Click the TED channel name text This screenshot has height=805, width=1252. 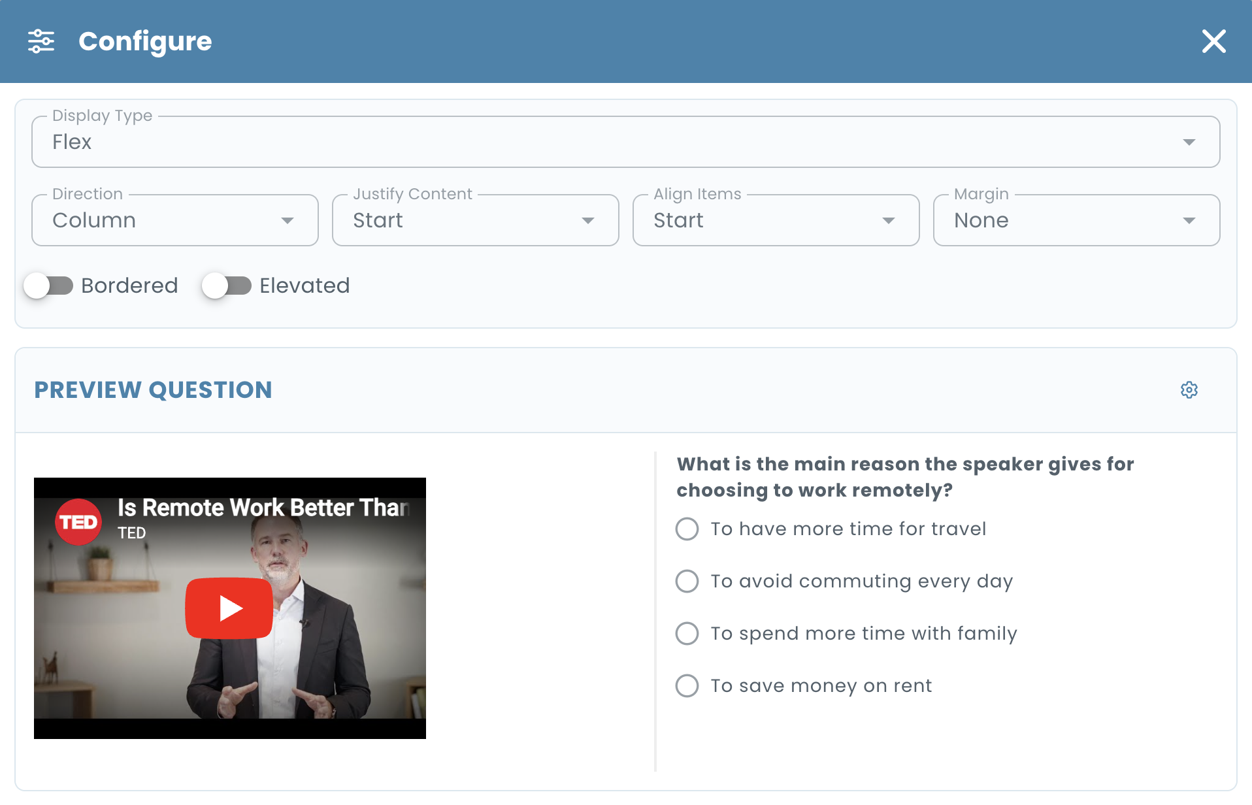pos(131,533)
